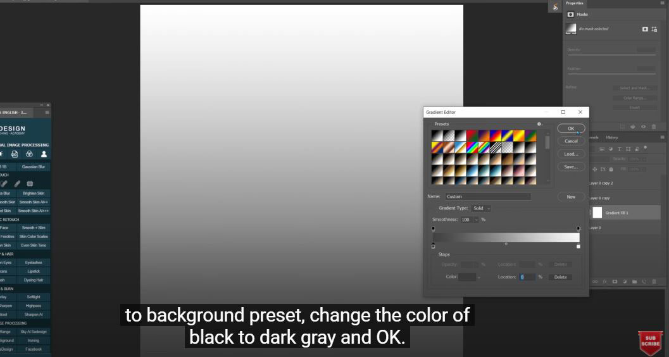Click the gradient preview bar
Viewport: 669px width, 357px height.
coord(506,237)
